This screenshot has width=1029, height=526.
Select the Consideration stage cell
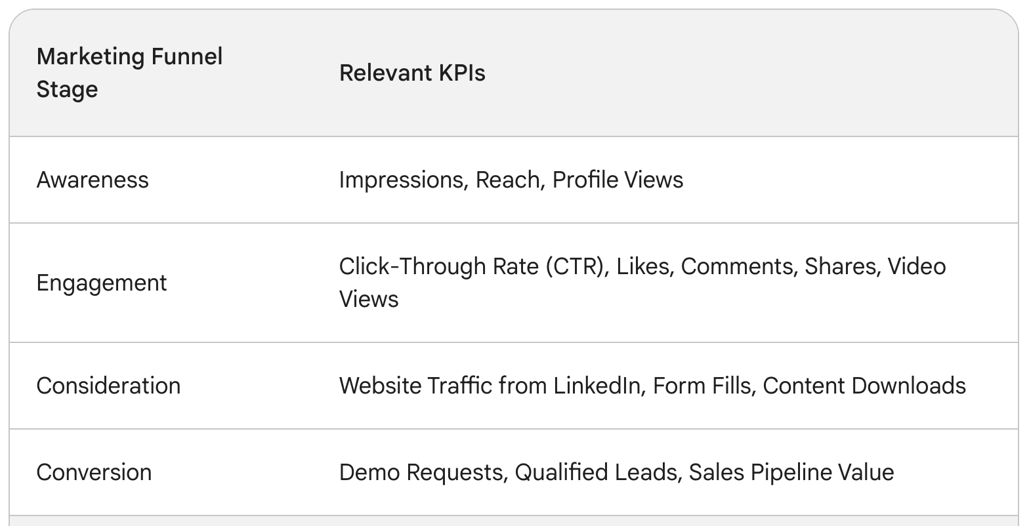click(x=108, y=386)
